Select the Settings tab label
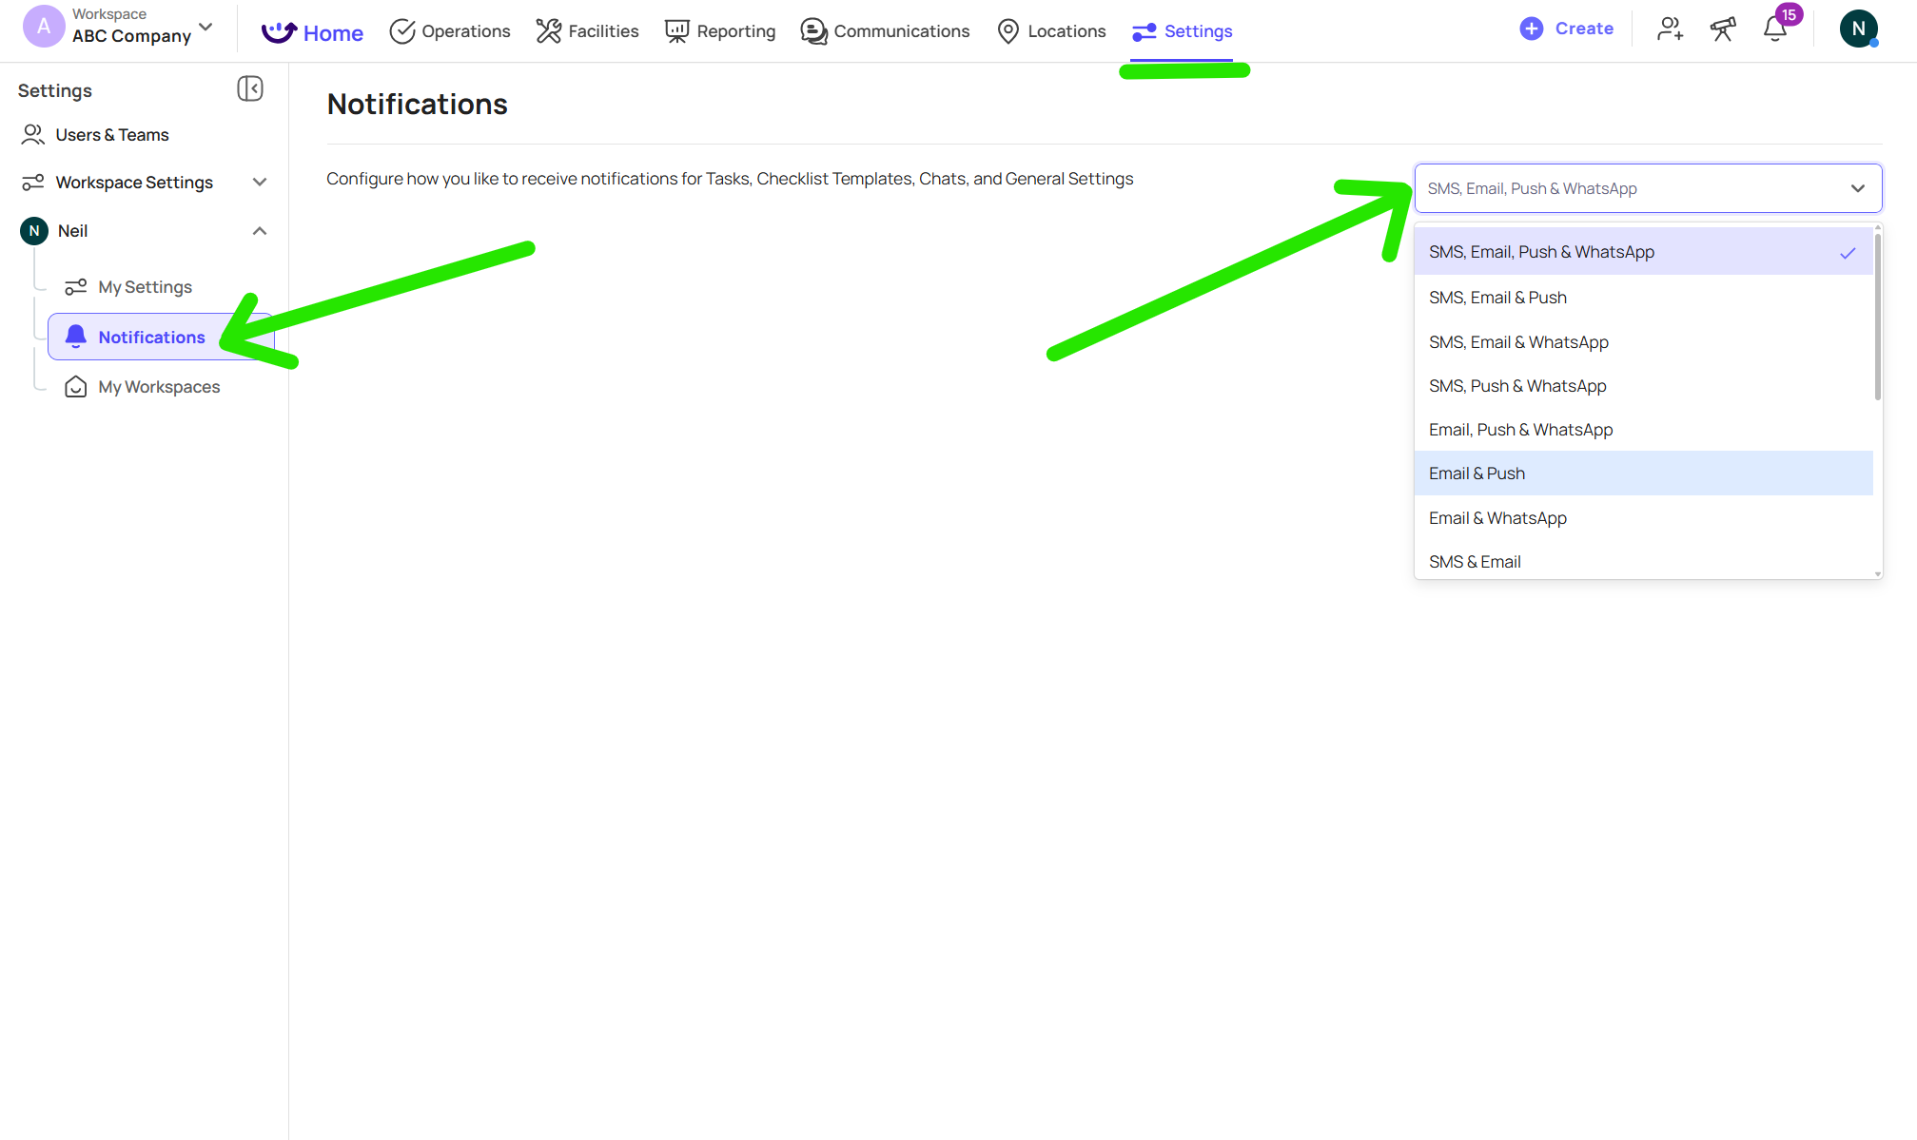This screenshot has height=1140, width=1917. [1199, 31]
